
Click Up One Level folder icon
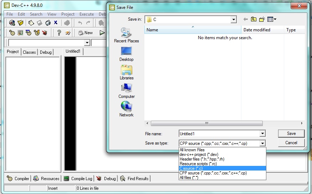254,19
